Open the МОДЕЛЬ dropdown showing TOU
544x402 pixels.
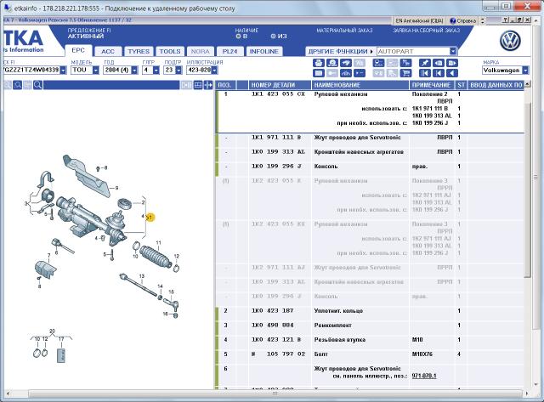pyautogui.click(x=95, y=70)
